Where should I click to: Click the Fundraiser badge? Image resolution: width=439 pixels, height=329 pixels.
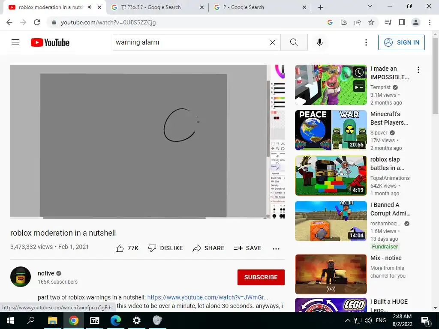(x=385, y=246)
